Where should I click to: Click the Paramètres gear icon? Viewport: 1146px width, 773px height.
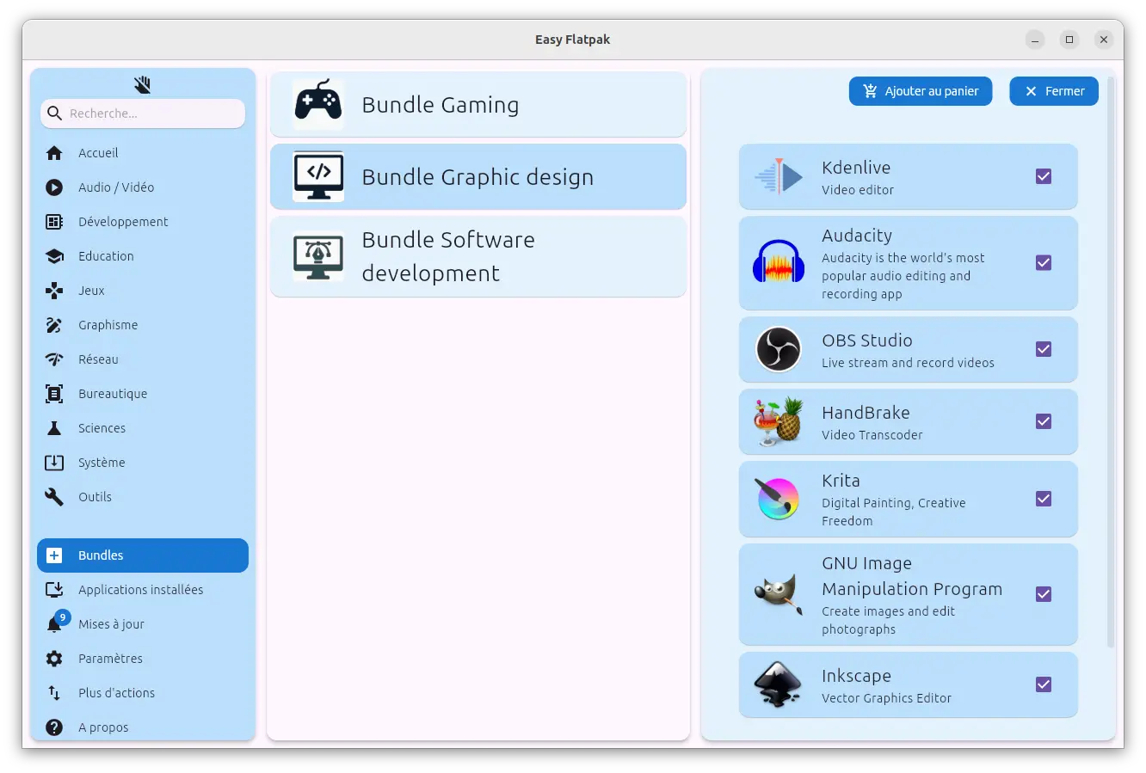(54, 659)
